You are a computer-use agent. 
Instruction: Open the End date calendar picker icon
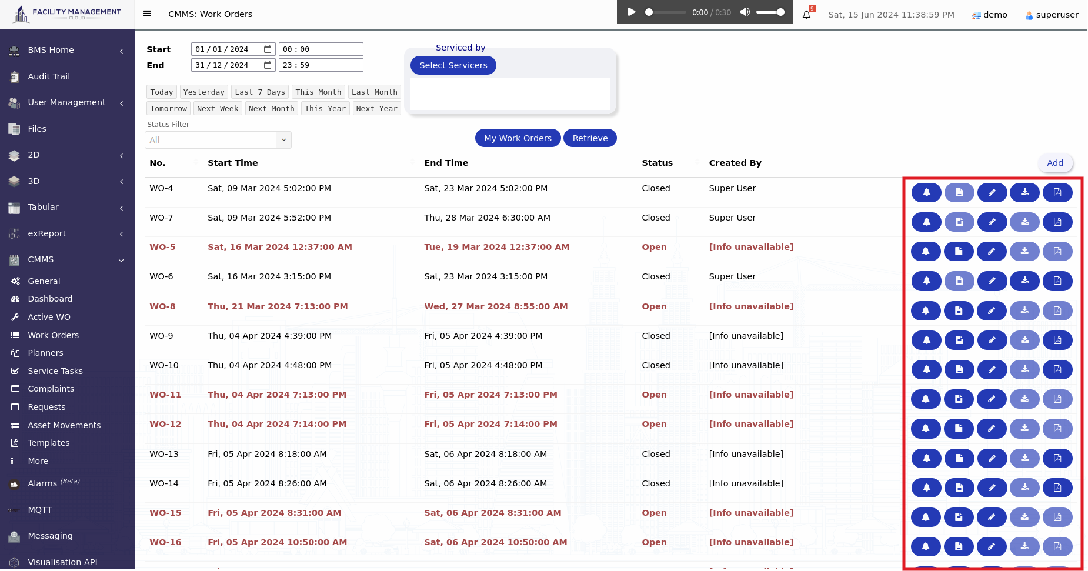[x=268, y=65]
